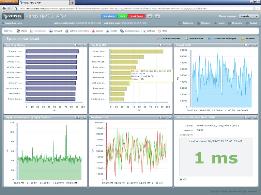261x195 pixels.
Task: Click the trash icon on Firewall traffic dashlet
Action: (x=246, y=45)
